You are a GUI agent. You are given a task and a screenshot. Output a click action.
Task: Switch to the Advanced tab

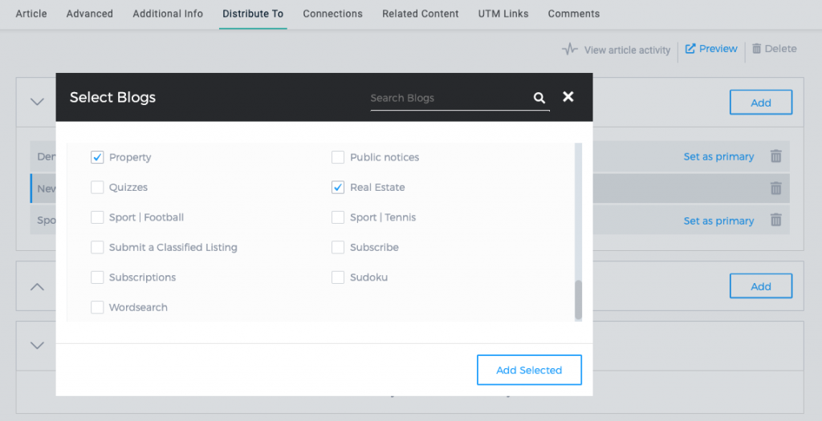click(x=90, y=14)
